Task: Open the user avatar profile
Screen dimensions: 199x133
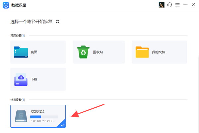Action: 162,5
